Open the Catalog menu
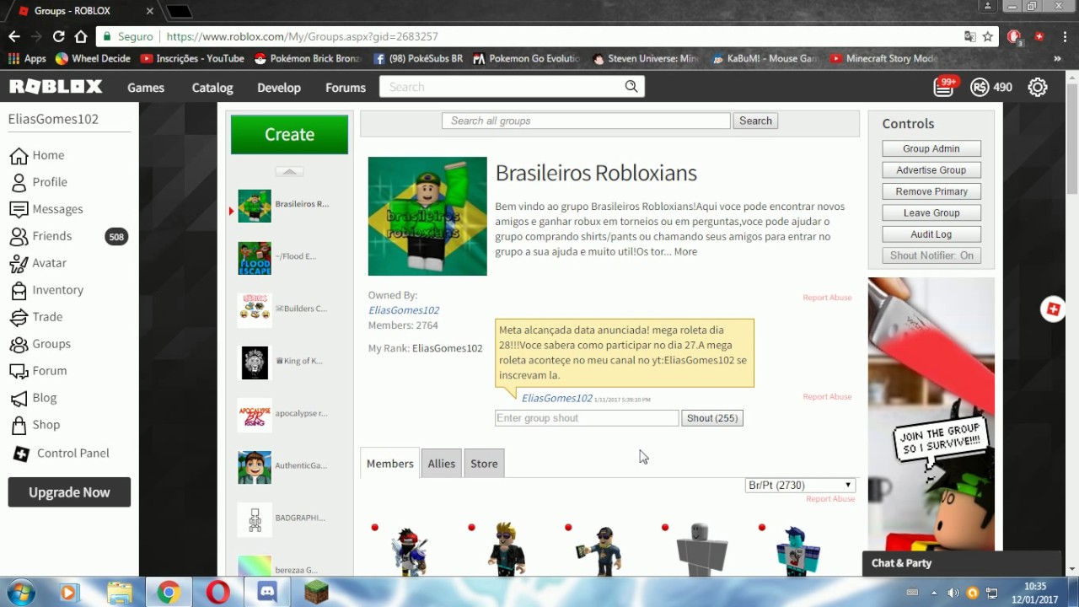This screenshot has width=1079, height=607. [212, 87]
